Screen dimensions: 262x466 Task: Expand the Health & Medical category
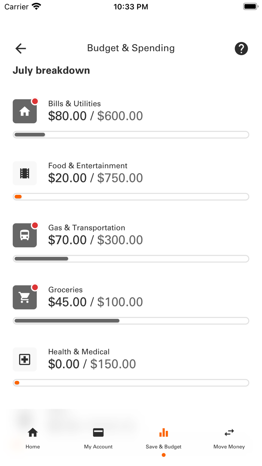pyautogui.click(x=92, y=359)
